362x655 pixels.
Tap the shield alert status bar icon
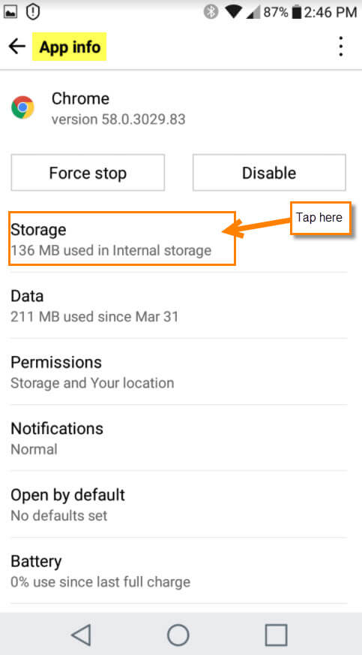[x=33, y=13]
